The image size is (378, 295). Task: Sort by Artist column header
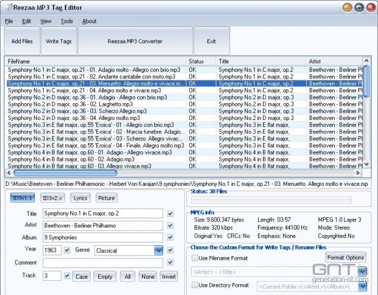tap(334, 61)
